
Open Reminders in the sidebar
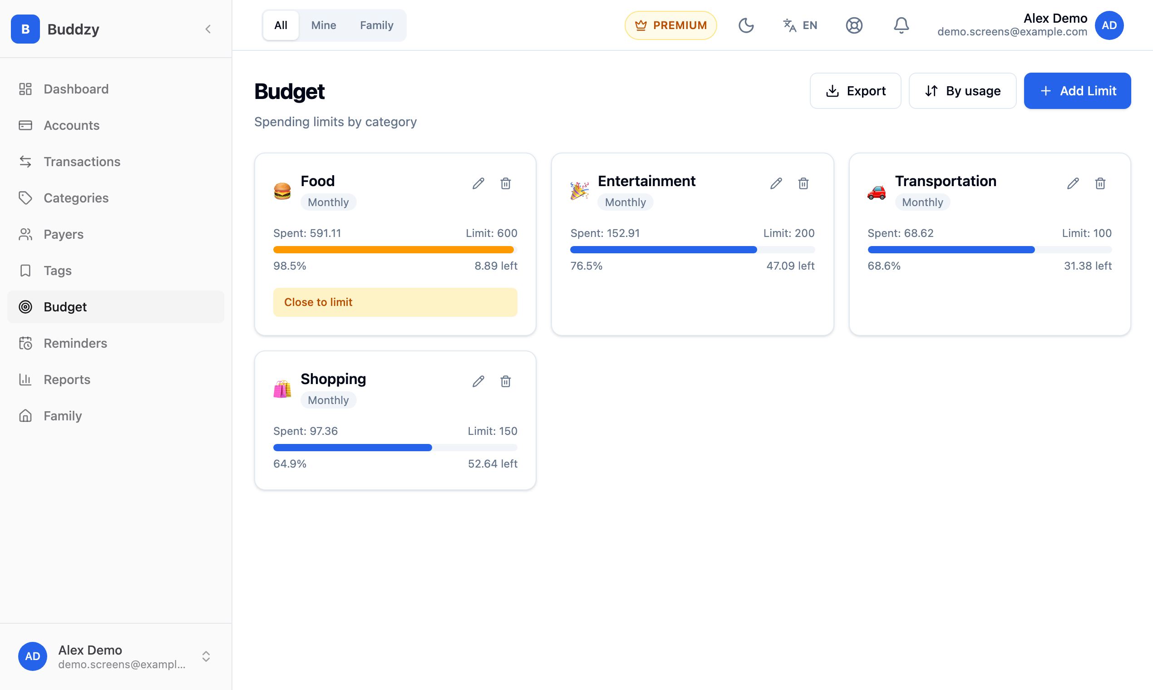[116, 343]
